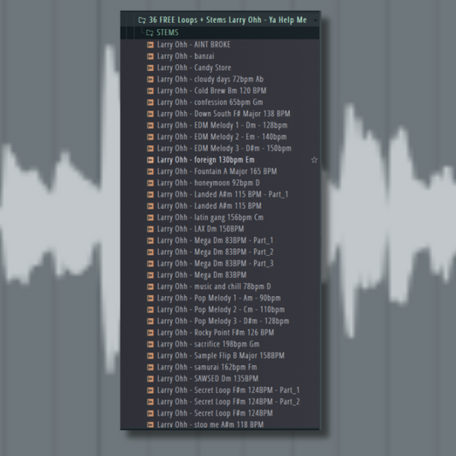Pick 'Larry Ohh - LAX Dm 150BPM'
This screenshot has height=456, width=456.
click(x=201, y=229)
